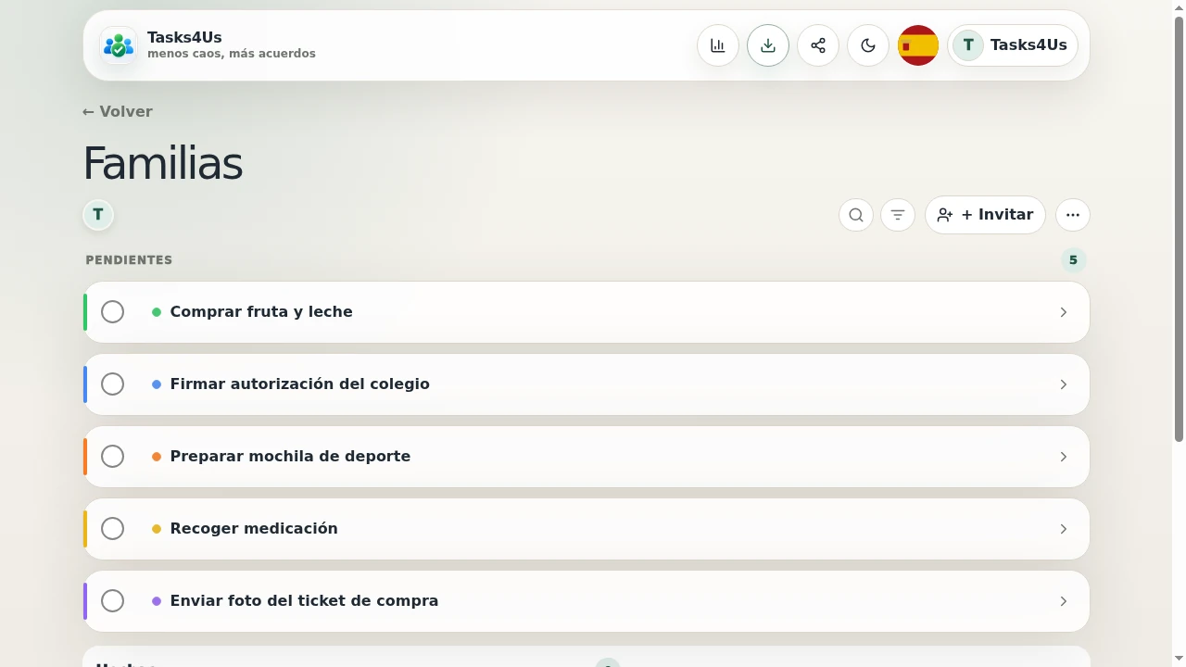
Task: Expand Comprar fruta y leche chevron
Action: 1064,312
